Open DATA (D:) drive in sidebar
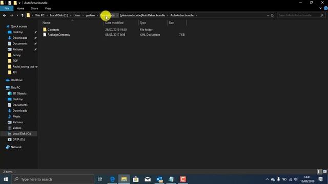328x184 pixels. (18, 140)
